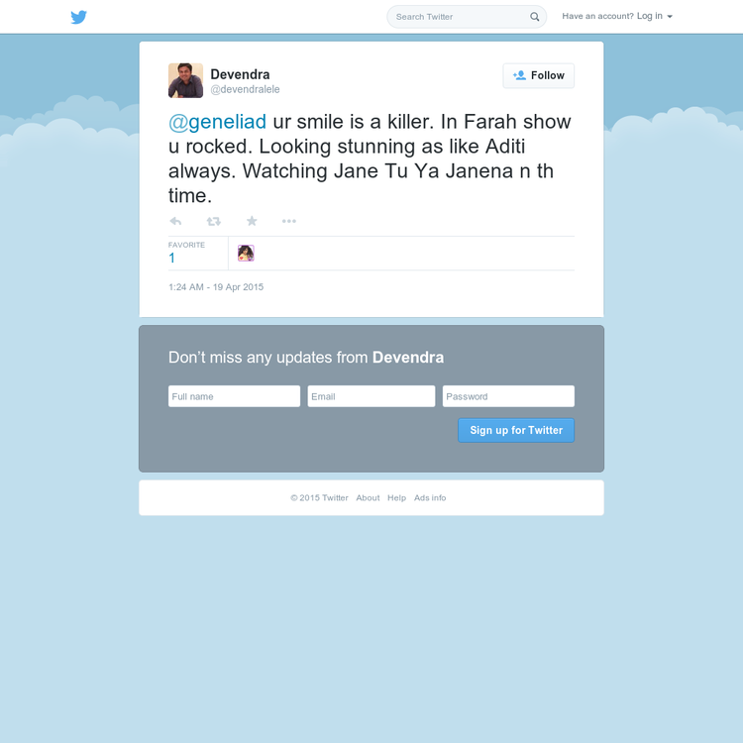Focus the Email input field
Image resolution: width=743 pixels, height=743 pixels.
(371, 396)
